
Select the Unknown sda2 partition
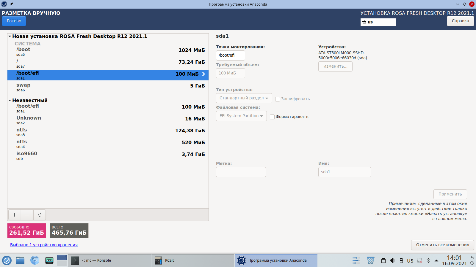point(108,120)
